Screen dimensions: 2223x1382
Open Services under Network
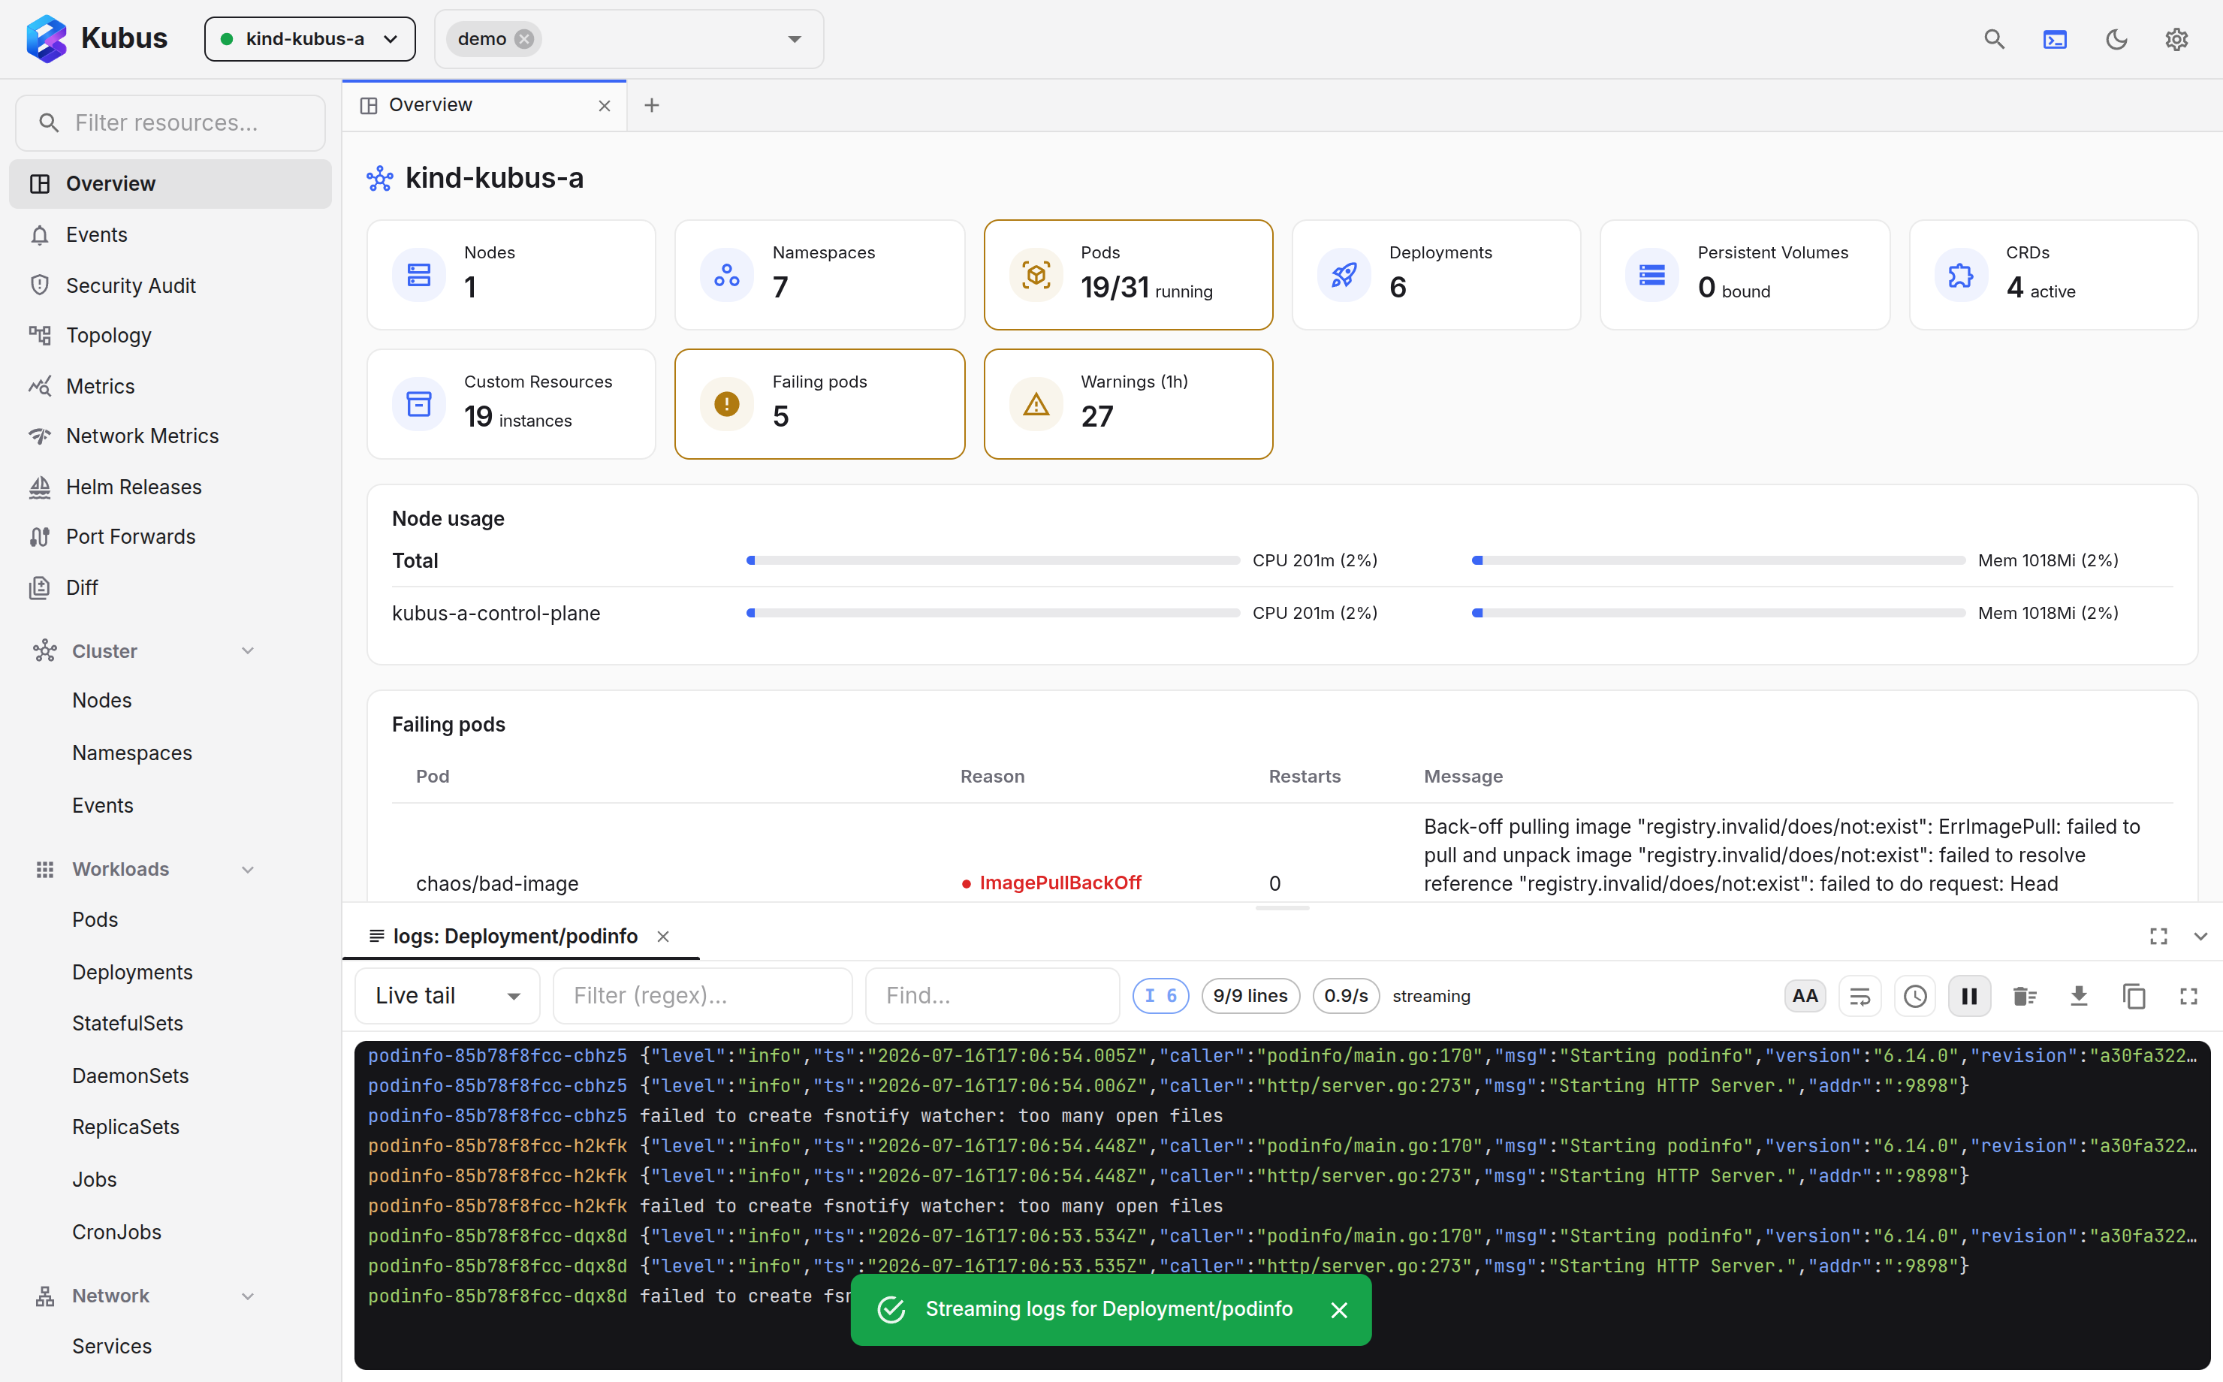pos(113,1347)
